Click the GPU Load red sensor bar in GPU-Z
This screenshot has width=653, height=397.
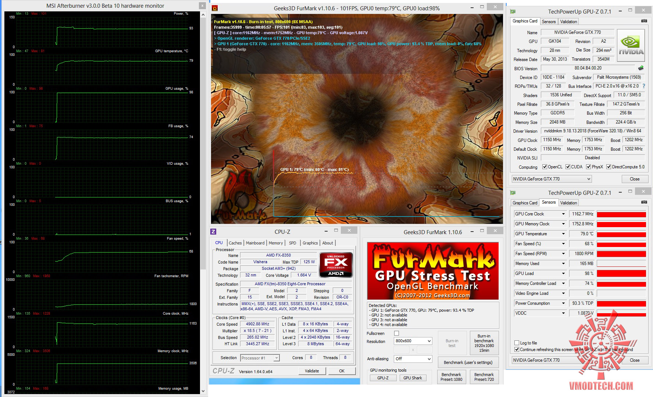pos(621,273)
